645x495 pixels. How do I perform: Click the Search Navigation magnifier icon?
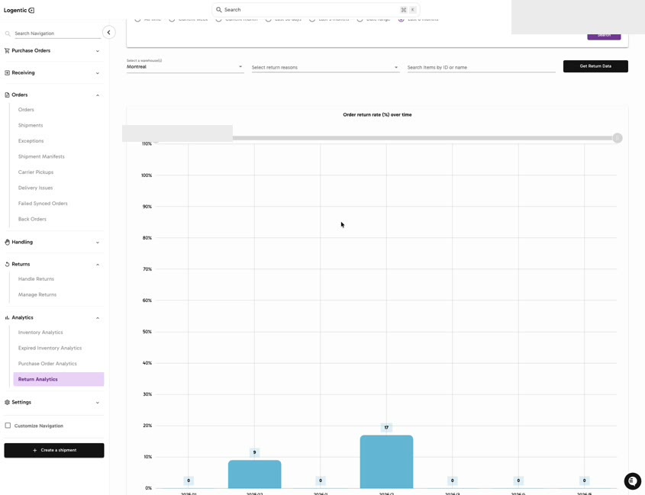tap(8, 34)
